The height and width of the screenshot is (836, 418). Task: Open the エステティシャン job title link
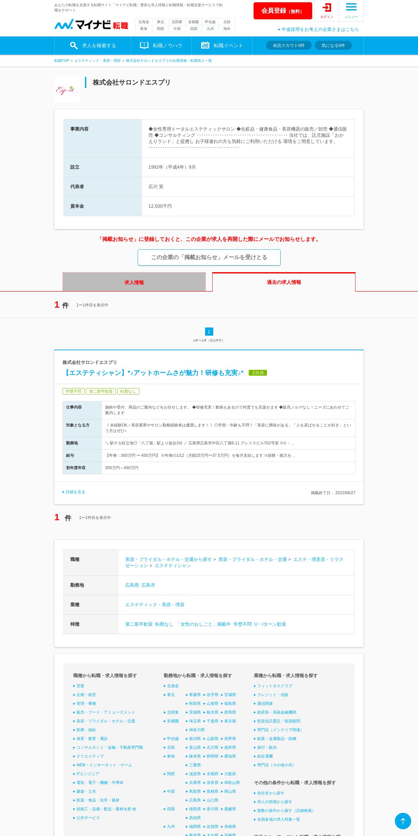pyautogui.click(x=153, y=373)
